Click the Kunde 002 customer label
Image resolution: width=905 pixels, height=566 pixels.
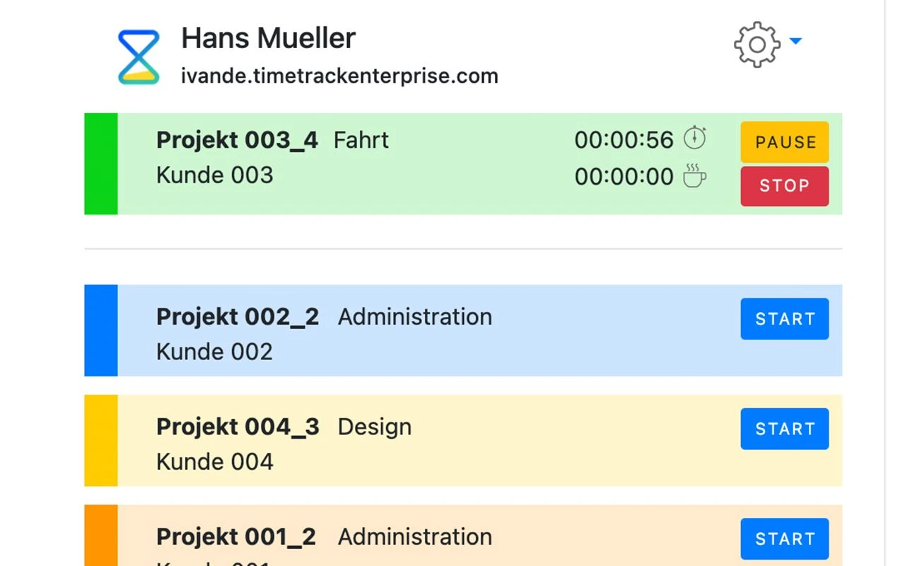click(214, 352)
